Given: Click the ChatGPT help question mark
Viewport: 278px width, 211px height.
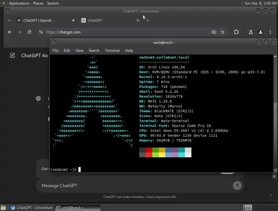Looking at the screenshot, I should (271, 196).
